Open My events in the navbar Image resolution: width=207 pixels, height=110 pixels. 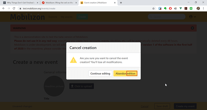pyautogui.click(x=67, y=17)
